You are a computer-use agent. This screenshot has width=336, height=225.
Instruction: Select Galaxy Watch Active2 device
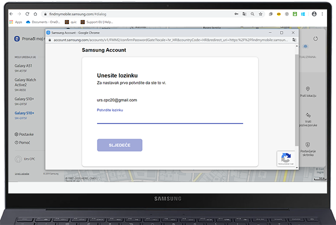click(25, 84)
